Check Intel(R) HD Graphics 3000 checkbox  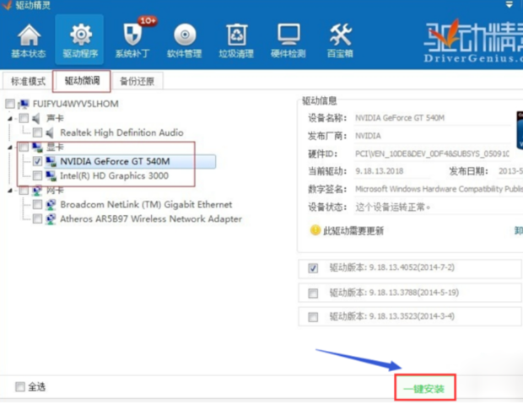point(37,176)
